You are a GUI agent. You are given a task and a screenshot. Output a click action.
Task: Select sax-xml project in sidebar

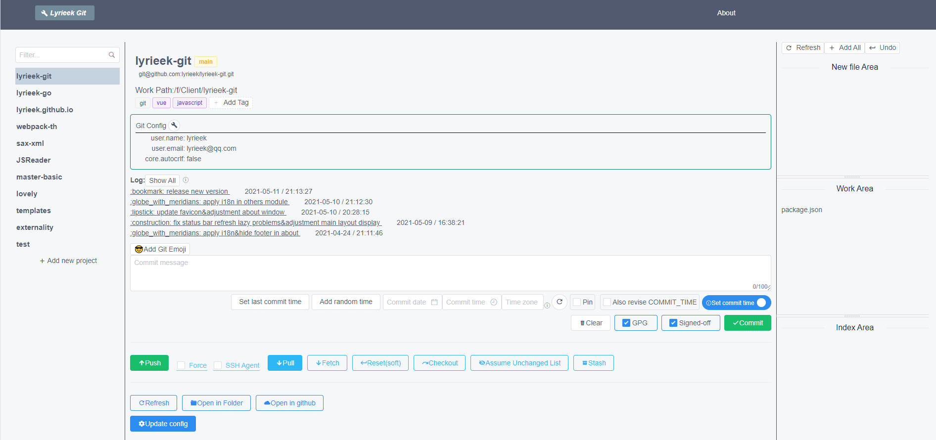coord(67,143)
